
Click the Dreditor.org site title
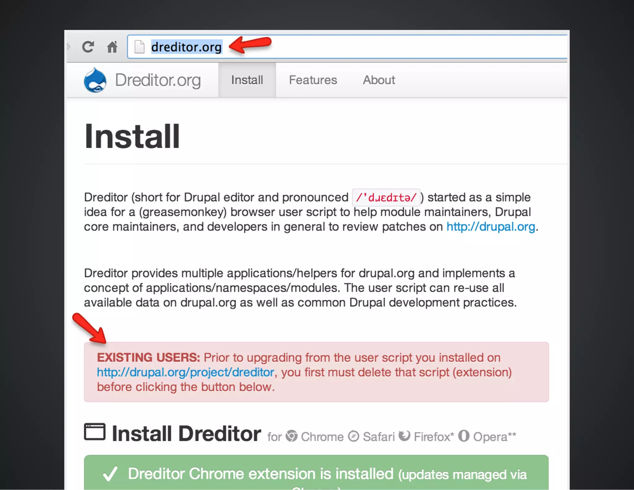[x=158, y=80]
